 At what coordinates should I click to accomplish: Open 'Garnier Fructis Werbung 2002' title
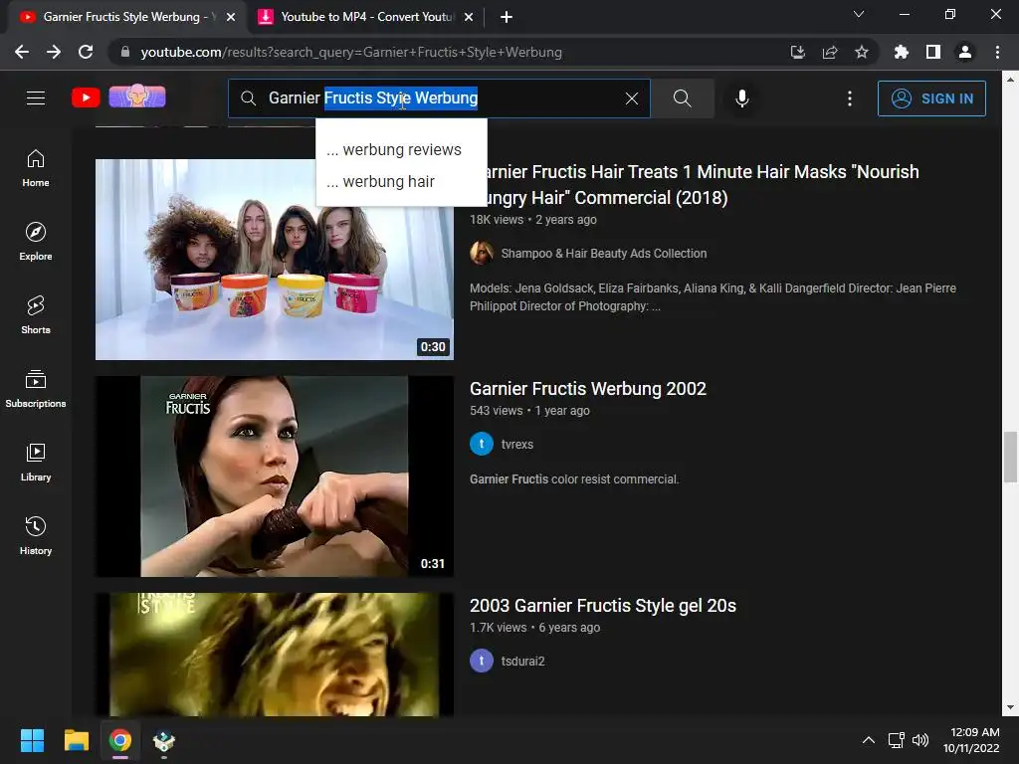point(587,389)
